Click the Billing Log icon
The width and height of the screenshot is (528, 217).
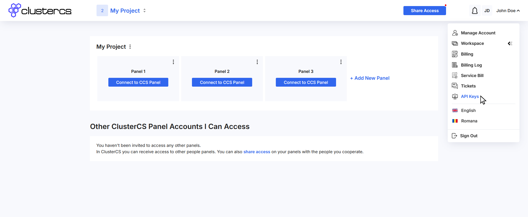455,65
